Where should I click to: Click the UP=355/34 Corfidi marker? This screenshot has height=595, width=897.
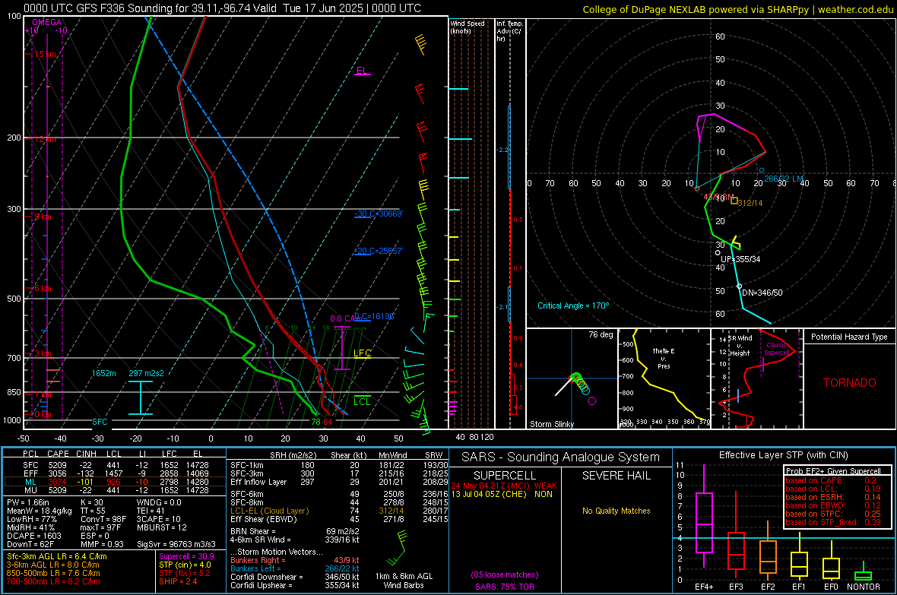[x=718, y=253]
